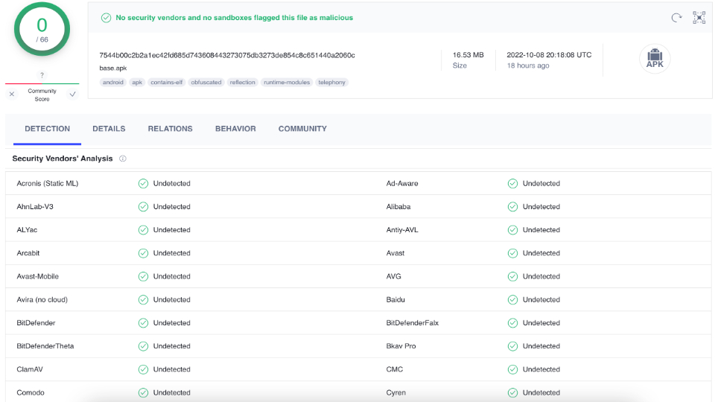Vote file as malicious with X icon
The width and height of the screenshot is (715, 402).
12,95
